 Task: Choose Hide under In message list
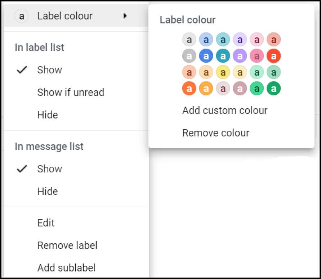click(x=48, y=192)
